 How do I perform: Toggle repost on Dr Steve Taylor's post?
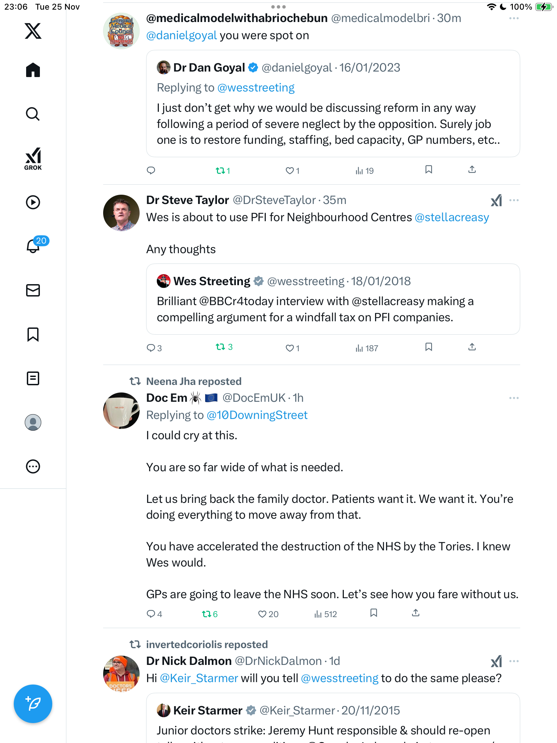220,347
